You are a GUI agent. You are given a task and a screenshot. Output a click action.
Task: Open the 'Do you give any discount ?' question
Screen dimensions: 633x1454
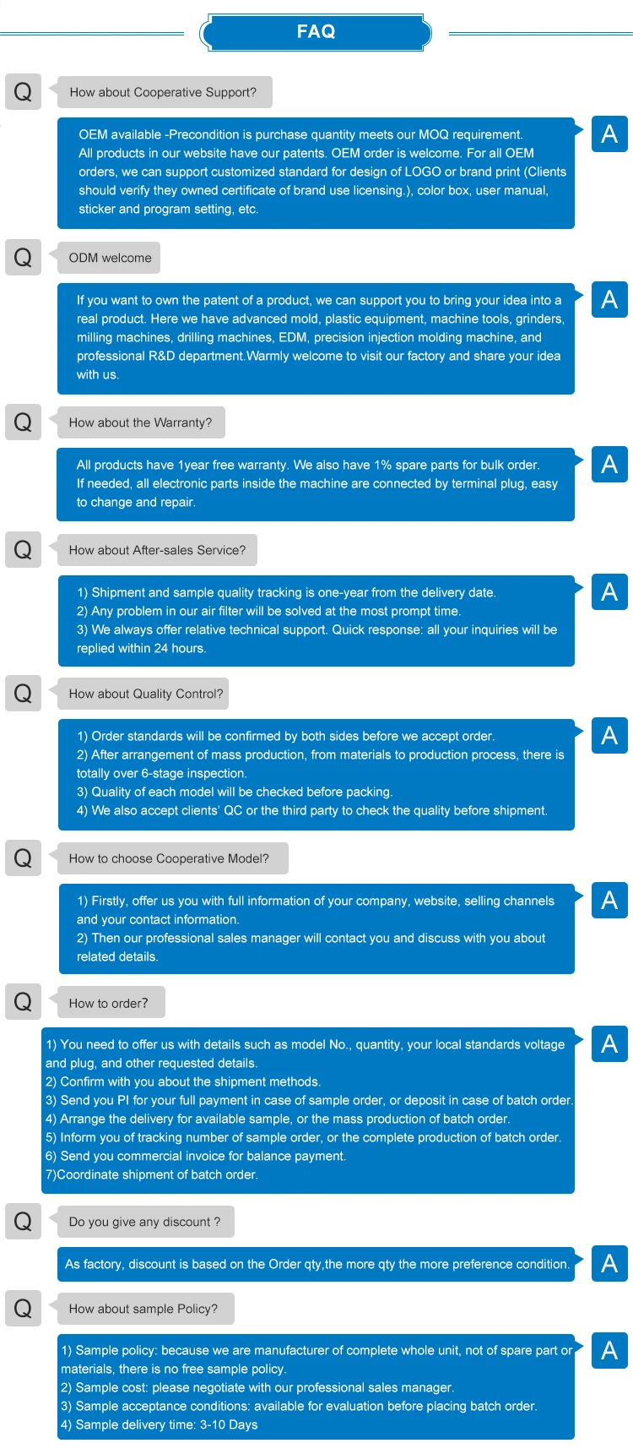[144, 1222]
